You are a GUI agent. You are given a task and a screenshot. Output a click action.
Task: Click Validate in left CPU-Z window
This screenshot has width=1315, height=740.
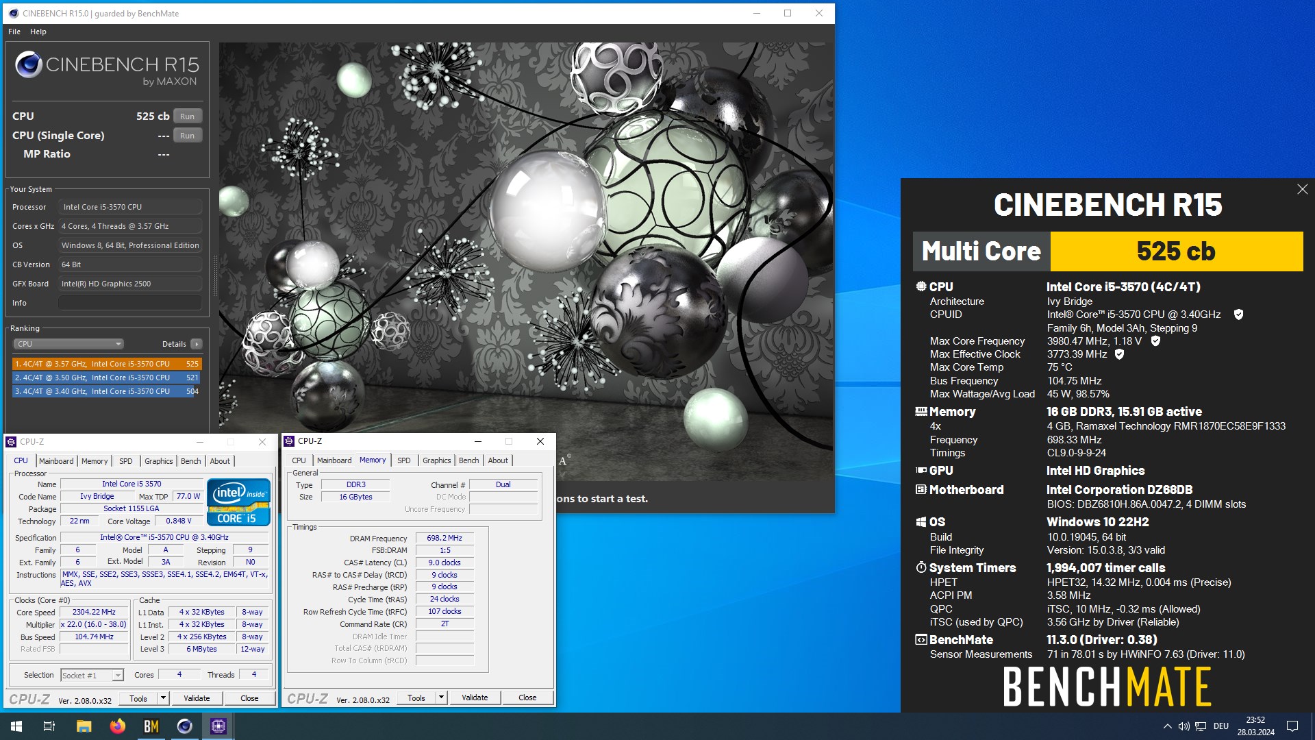tap(197, 698)
